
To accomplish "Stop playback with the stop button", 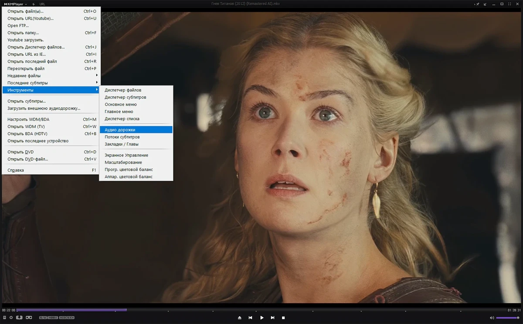I will coord(283,317).
